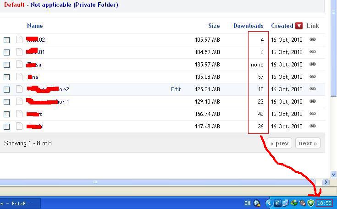The image size is (337, 209).
Task: Click the horizontal scrollbar thumb
Action: pyautogui.click(x=157, y=182)
